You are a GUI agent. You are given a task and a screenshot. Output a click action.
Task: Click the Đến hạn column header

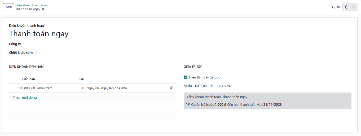coord(29,79)
